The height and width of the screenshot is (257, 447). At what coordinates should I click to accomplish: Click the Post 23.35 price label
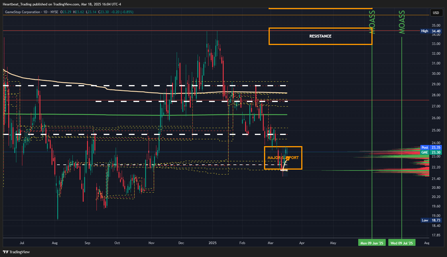pyautogui.click(x=431, y=148)
